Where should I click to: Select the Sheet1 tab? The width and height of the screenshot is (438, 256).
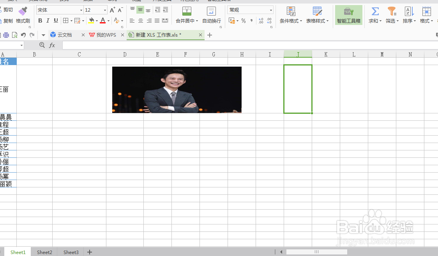tap(18, 252)
